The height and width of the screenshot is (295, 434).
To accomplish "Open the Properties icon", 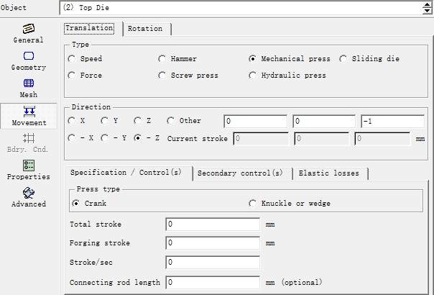I will pyautogui.click(x=29, y=165).
